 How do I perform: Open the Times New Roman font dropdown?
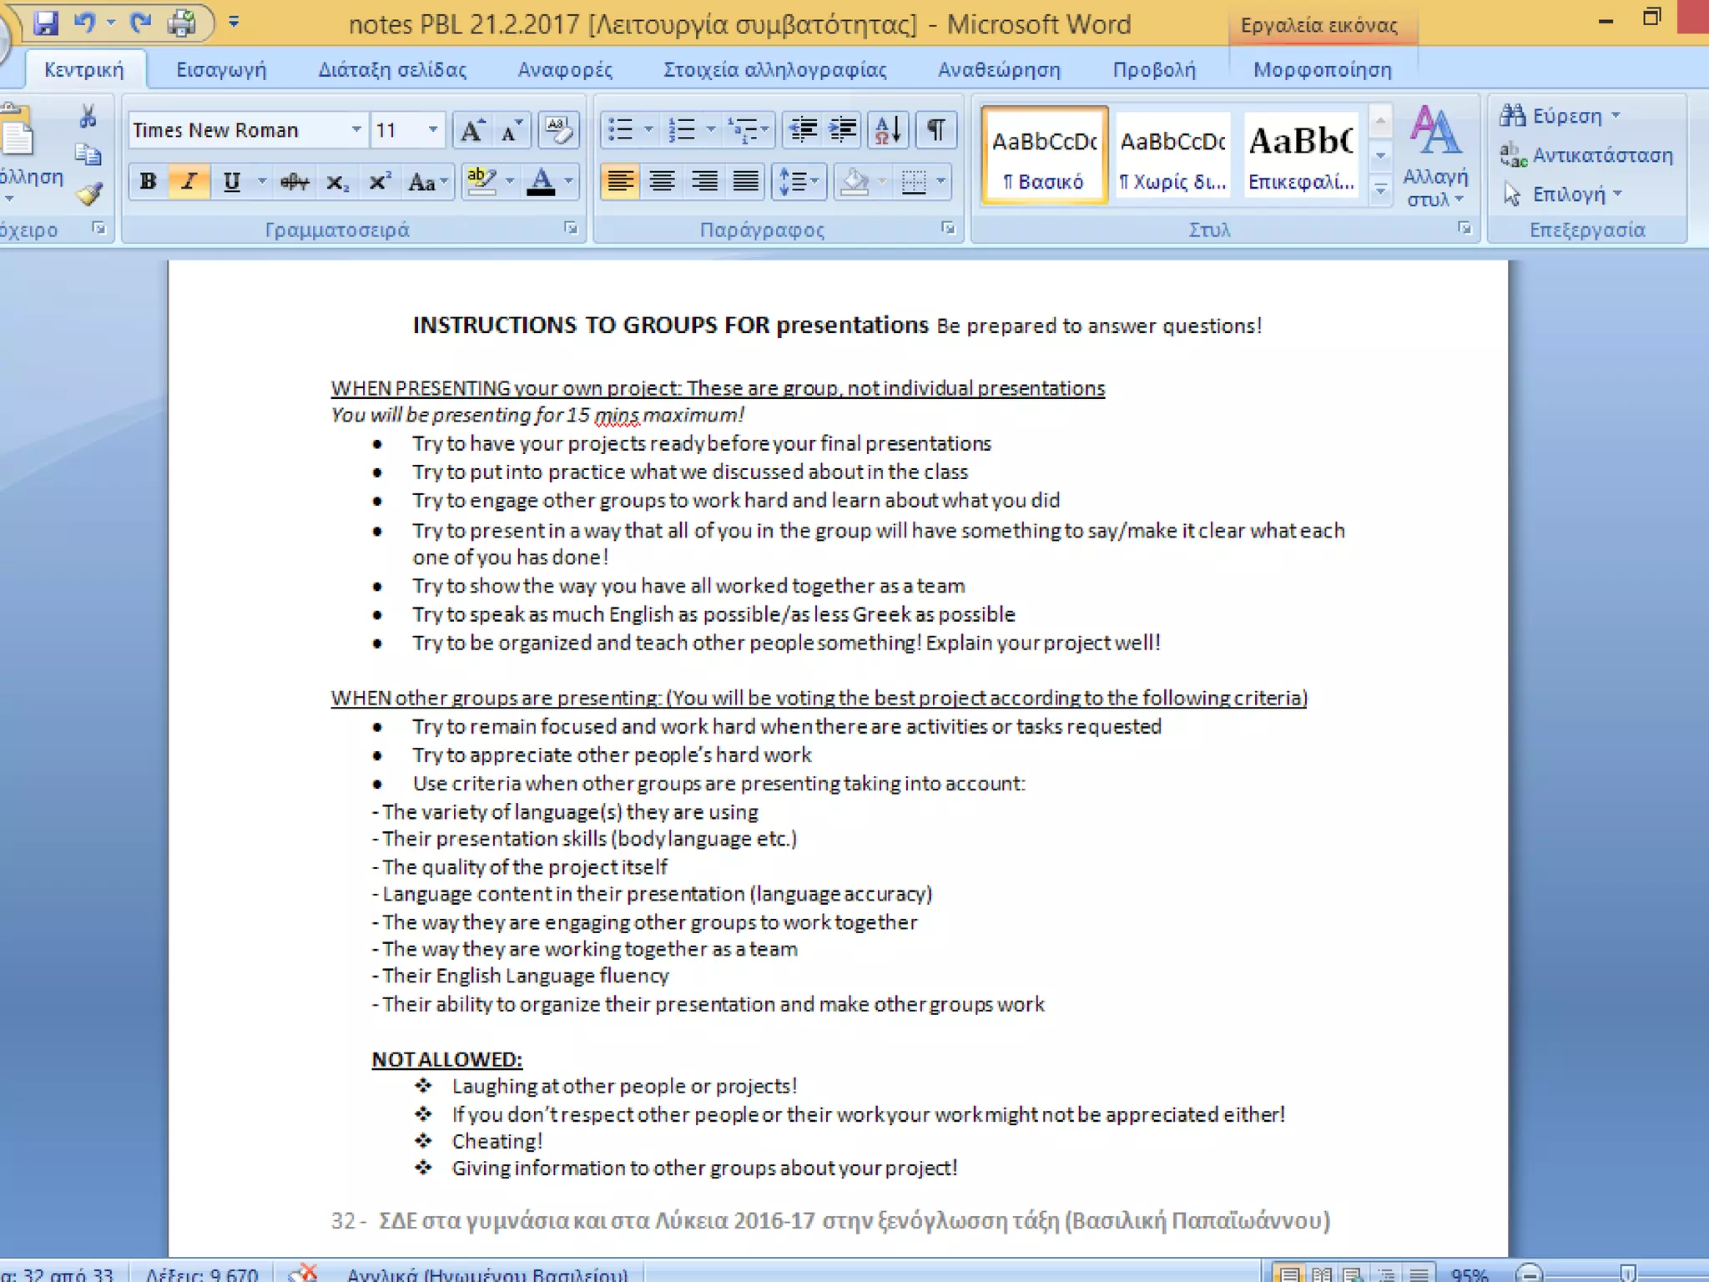(356, 130)
